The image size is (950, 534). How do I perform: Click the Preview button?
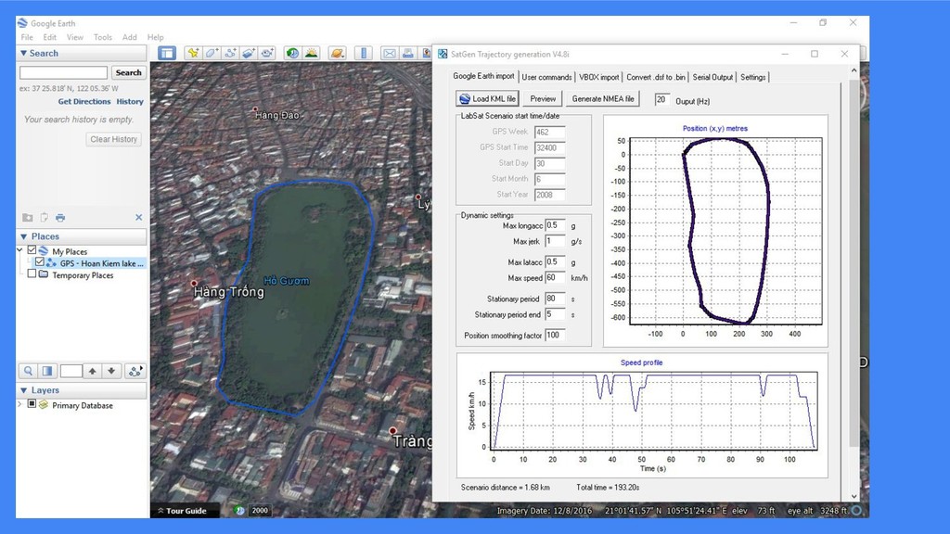click(x=543, y=98)
